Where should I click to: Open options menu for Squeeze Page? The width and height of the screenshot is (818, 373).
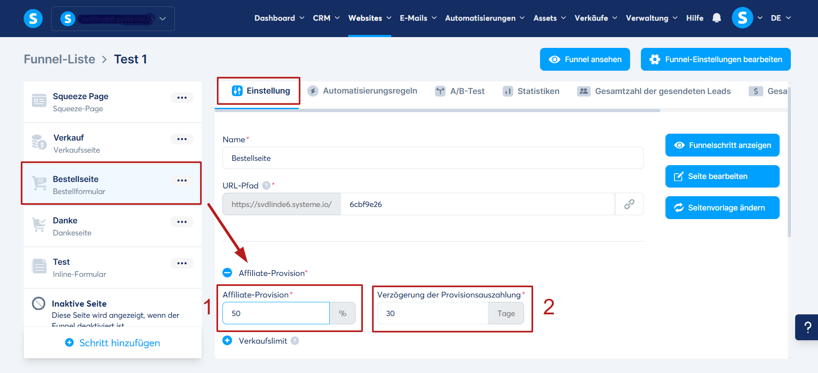[182, 97]
